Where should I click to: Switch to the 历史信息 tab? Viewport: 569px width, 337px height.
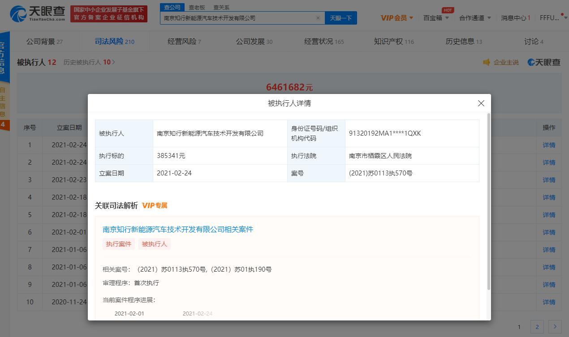(x=464, y=42)
